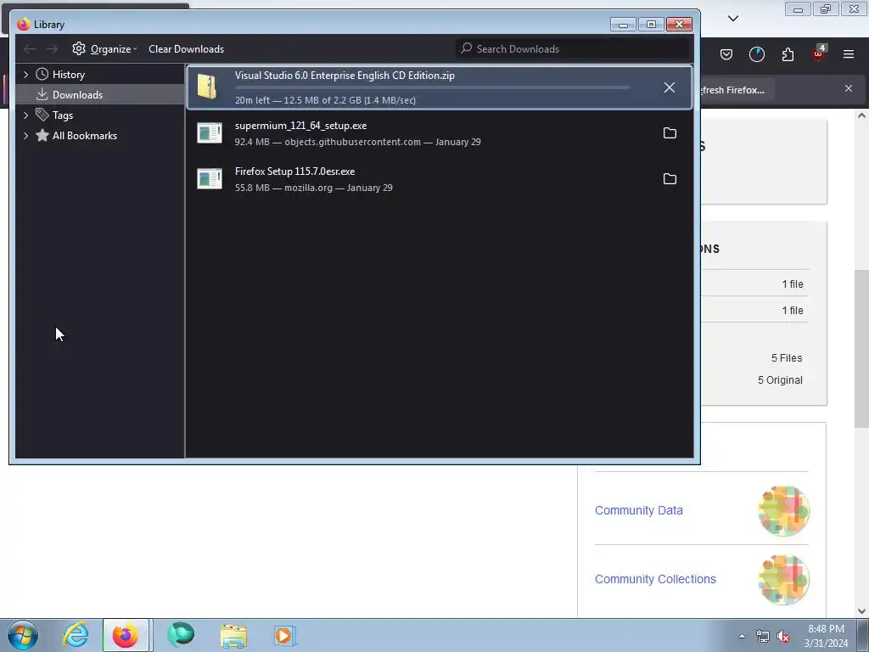
Task: Select Tags in the Library sidebar
Action: pos(63,115)
